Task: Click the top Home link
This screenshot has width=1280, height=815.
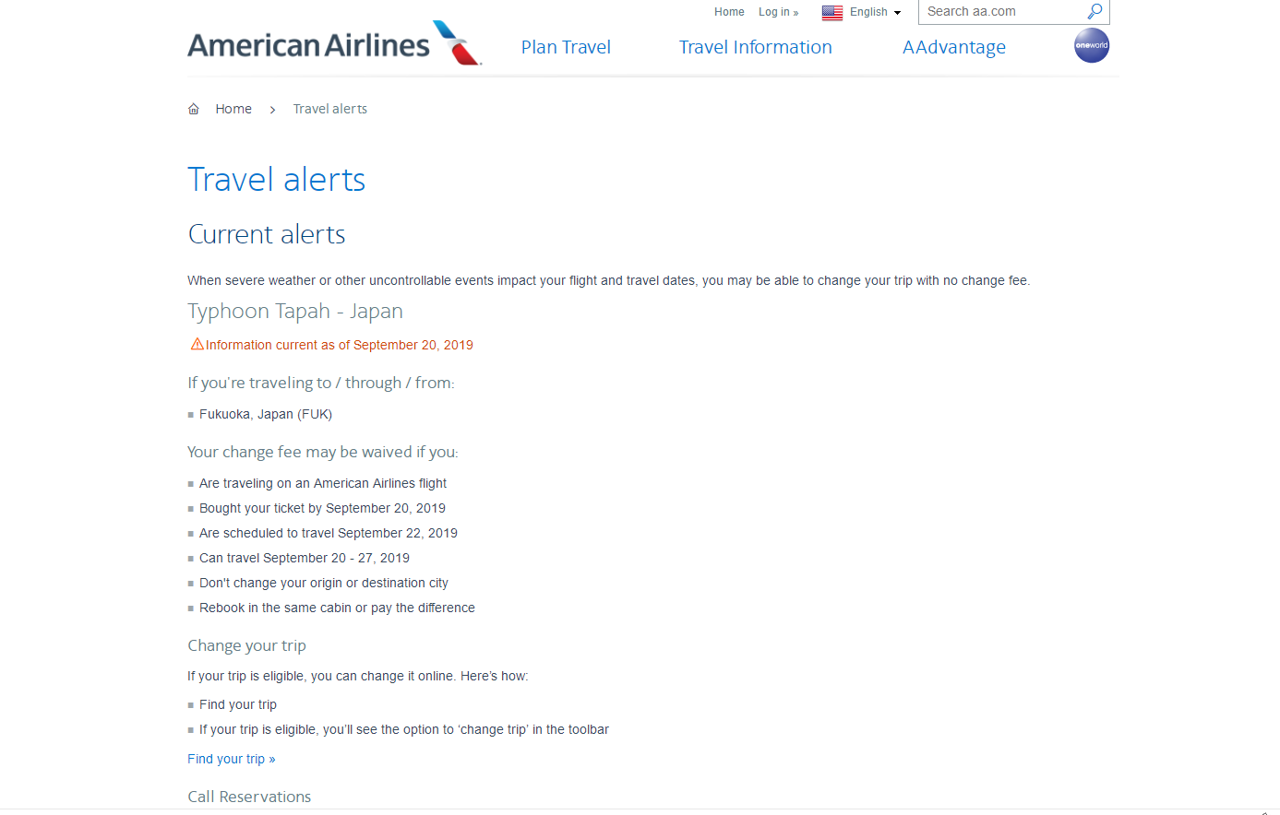Action: tap(729, 12)
